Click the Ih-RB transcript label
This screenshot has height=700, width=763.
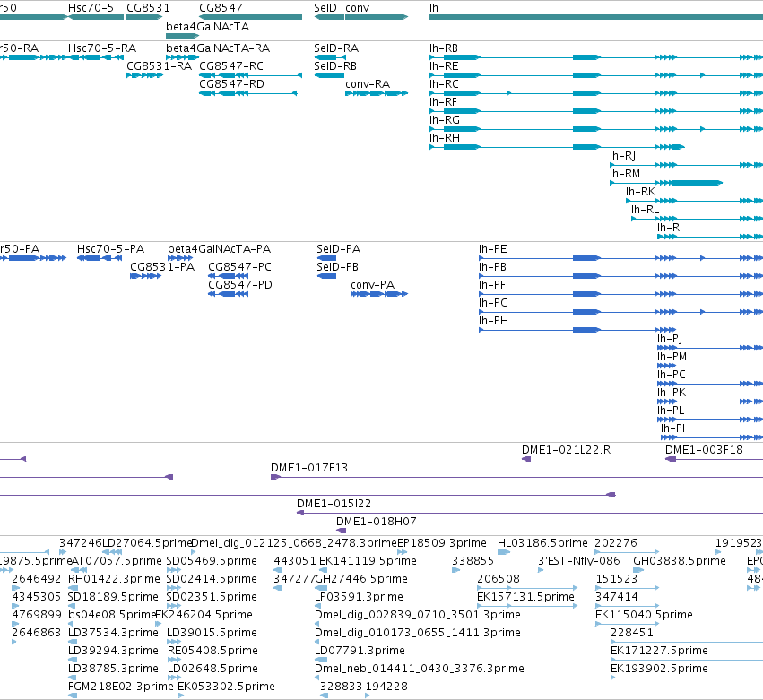tap(443, 48)
